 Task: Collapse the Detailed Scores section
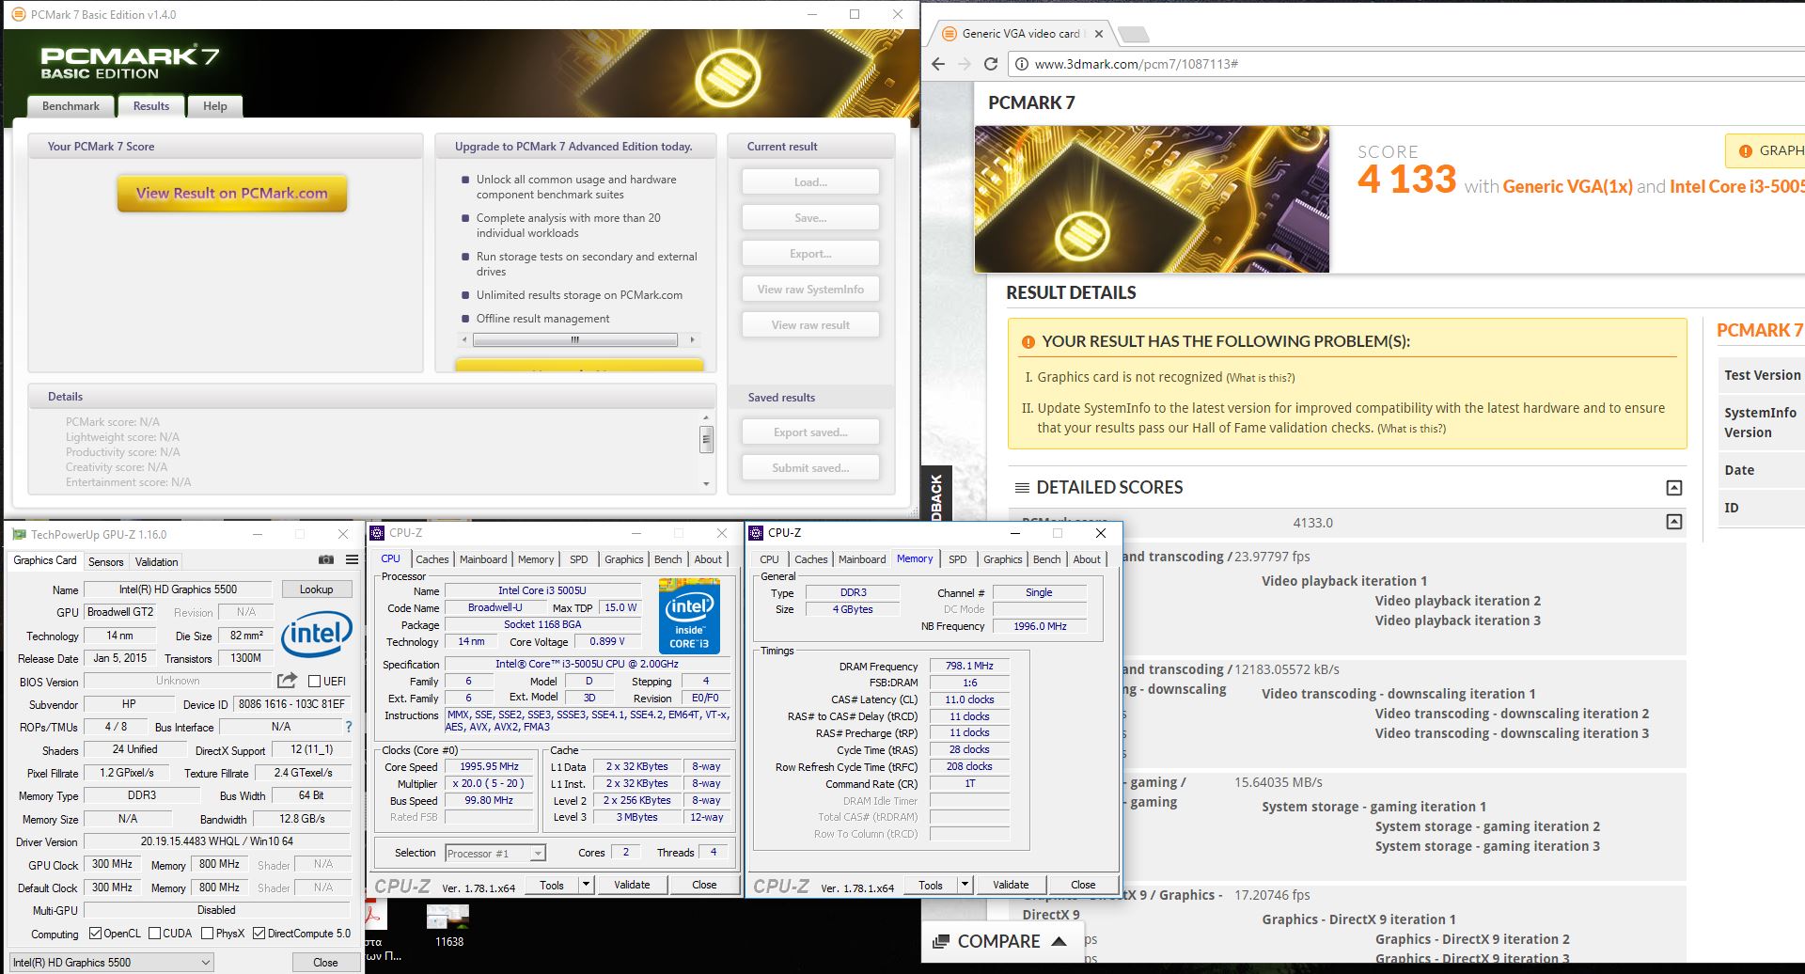click(x=1673, y=488)
